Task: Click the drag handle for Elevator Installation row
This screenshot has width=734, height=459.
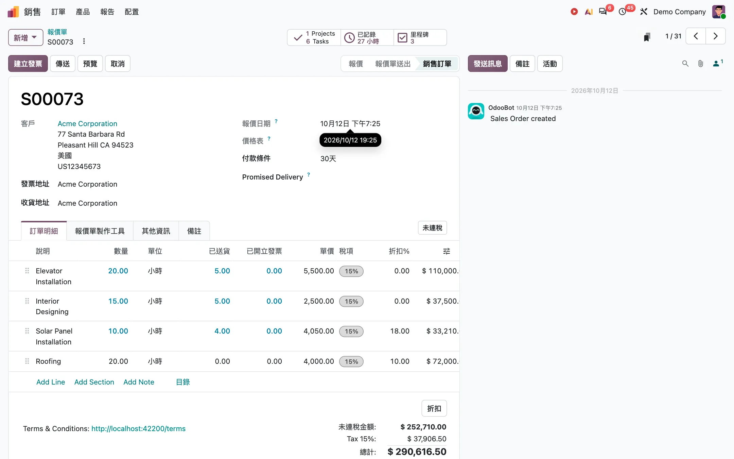Action: pyautogui.click(x=27, y=271)
